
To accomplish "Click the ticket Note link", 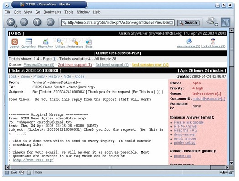I will pyautogui.click(x=68, y=76).
